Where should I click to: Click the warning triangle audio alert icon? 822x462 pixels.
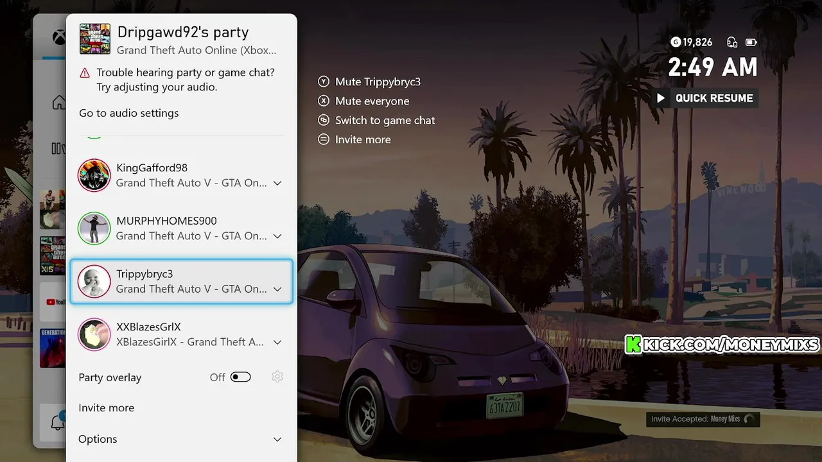tap(85, 73)
